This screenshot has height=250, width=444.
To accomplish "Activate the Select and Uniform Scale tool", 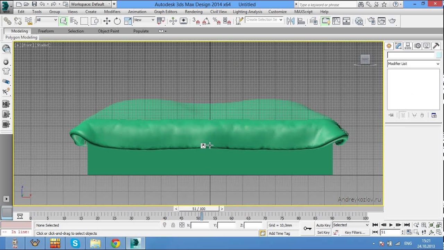I will (128, 21).
